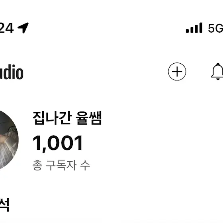Image resolution: width=223 pixels, height=223 pixels.
Task: Click the 5G network indicator
Action: point(215,28)
